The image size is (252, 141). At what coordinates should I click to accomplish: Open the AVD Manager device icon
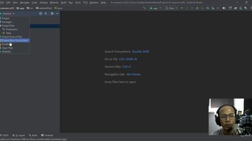[241, 8]
